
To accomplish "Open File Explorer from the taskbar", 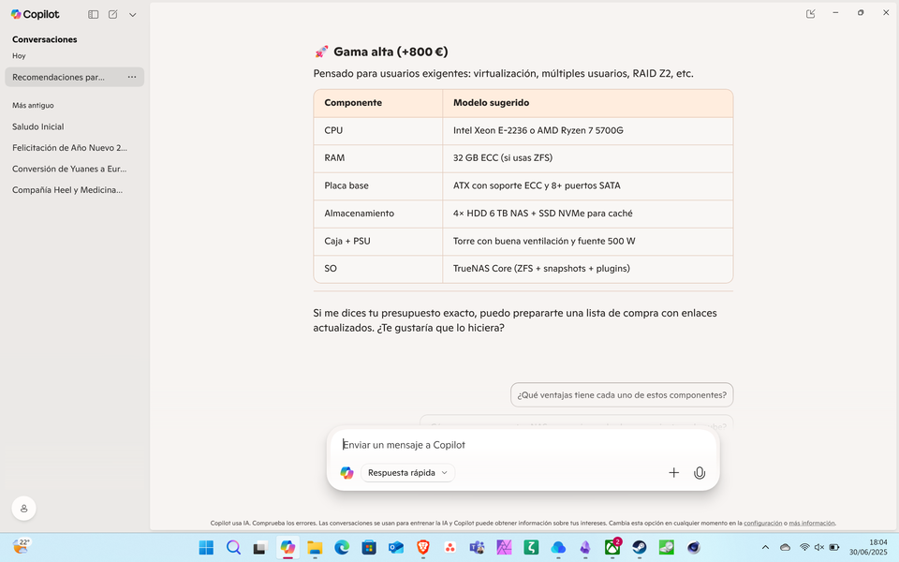I will pyautogui.click(x=315, y=548).
